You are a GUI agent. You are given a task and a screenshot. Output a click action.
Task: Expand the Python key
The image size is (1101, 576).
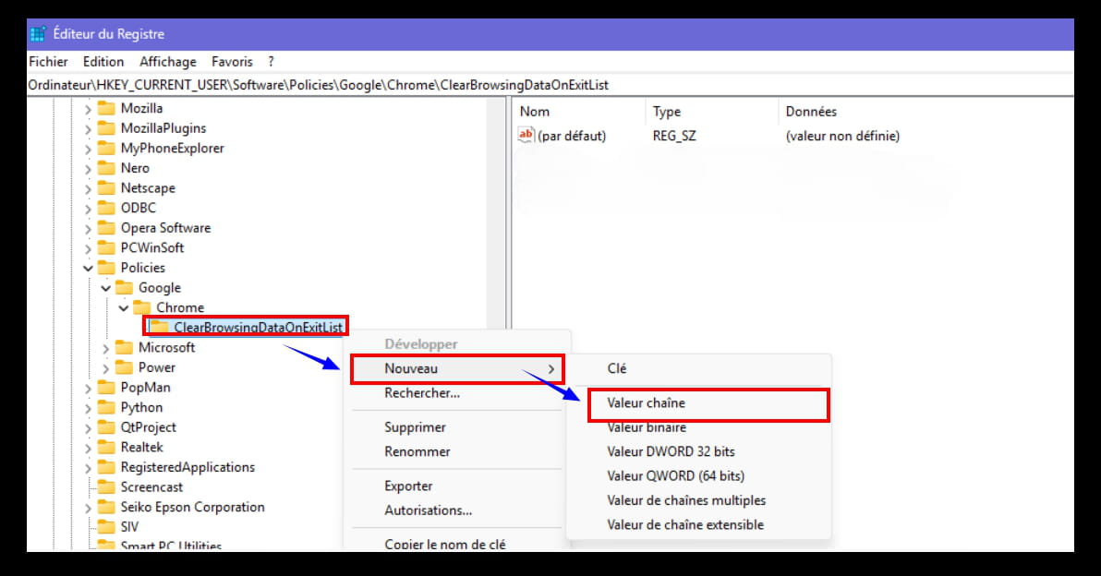pos(88,408)
